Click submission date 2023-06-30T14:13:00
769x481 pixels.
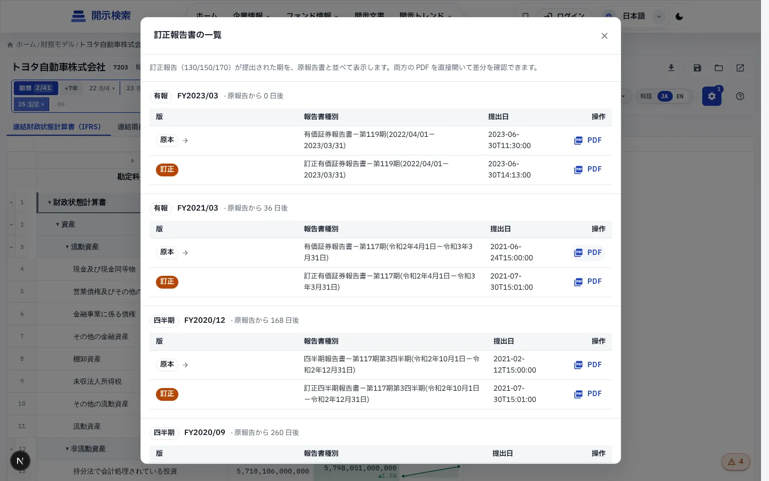coord(509,169)
